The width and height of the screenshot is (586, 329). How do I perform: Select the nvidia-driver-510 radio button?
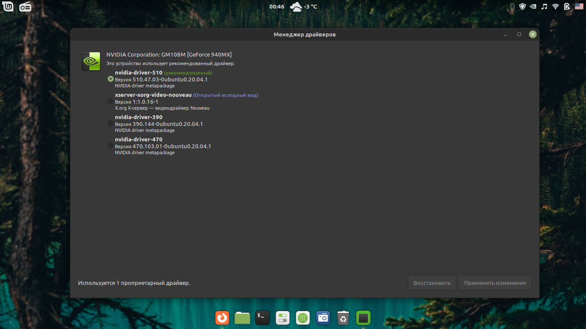coord(110,78)
